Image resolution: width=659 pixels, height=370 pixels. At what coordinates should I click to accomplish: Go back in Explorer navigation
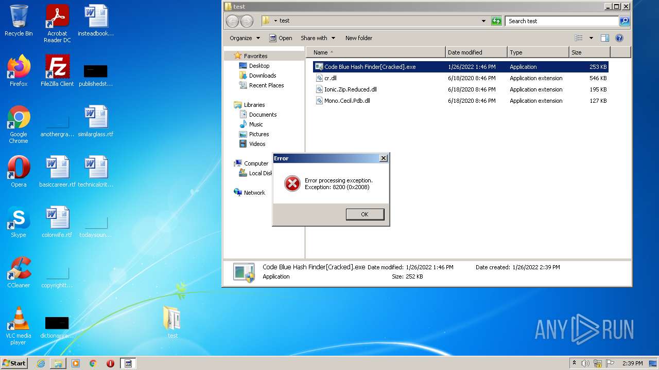click(233, 21)
